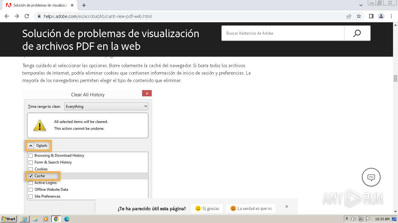This screenshot has width=398, height=223.
Task: Open the browser side panel
Action: coord(371,16)
